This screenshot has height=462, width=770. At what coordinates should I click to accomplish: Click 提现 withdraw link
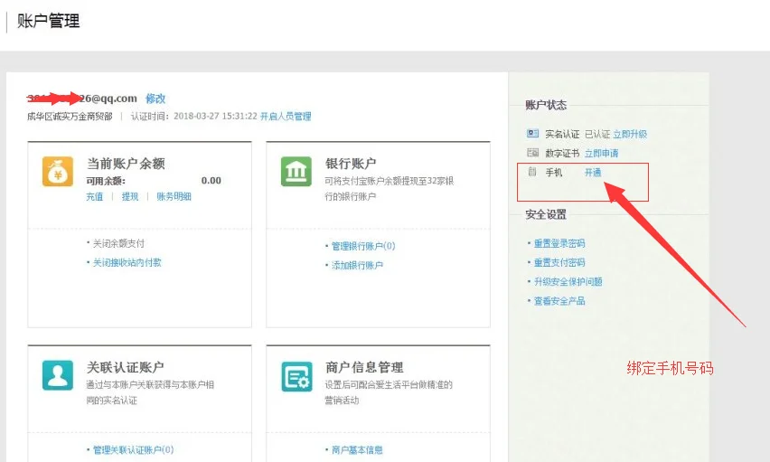pyautogui.click(x=130, y=196)
